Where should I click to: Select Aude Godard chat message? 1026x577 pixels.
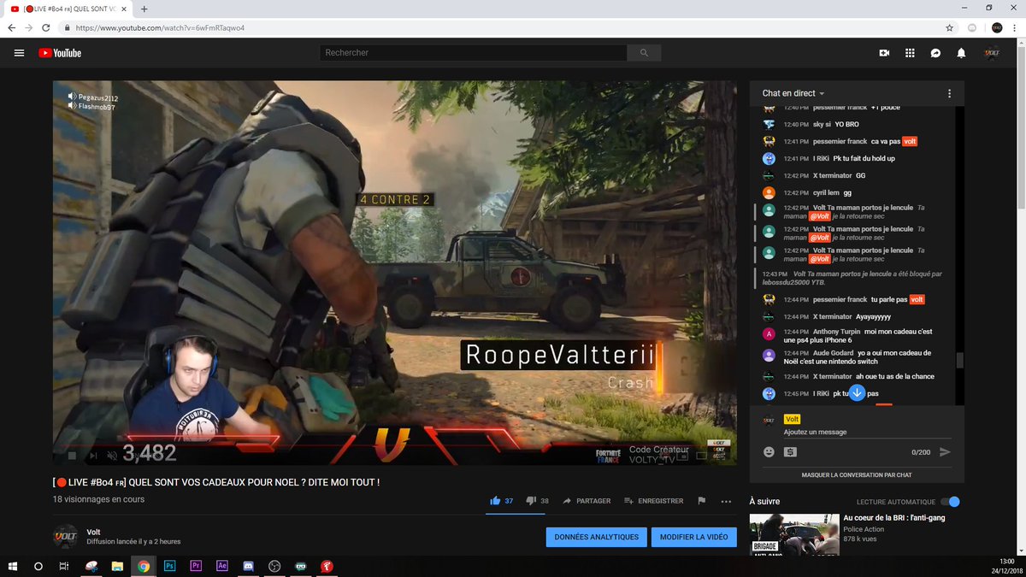pyautogui.click(x=857, y=357)
